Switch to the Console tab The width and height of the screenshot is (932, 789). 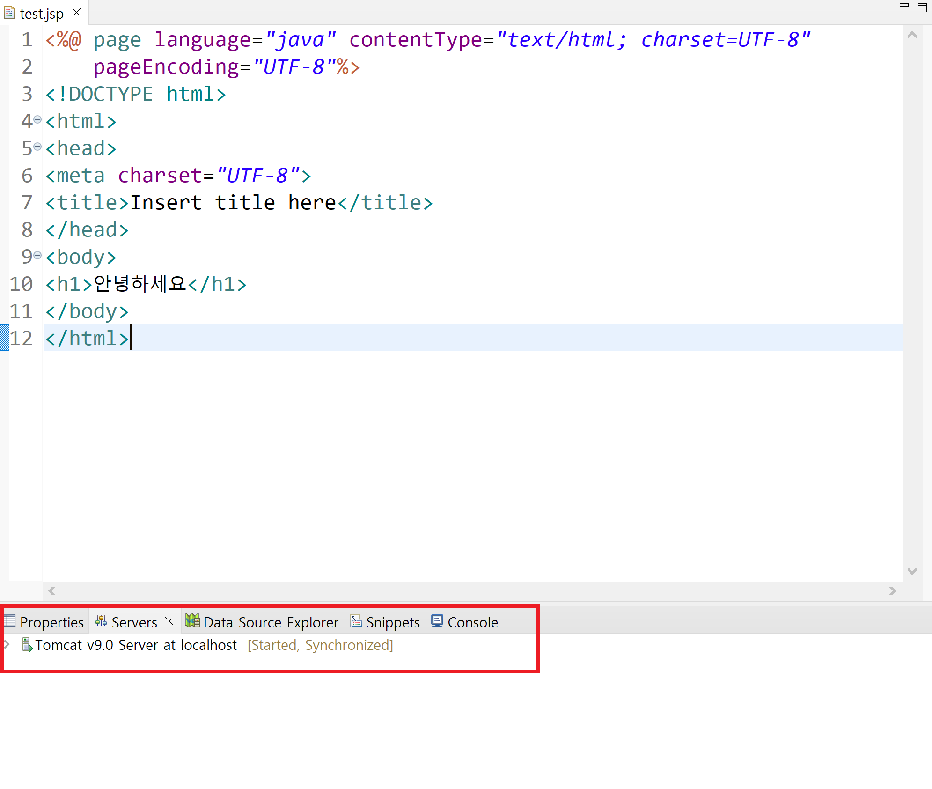tap(472, 622)
